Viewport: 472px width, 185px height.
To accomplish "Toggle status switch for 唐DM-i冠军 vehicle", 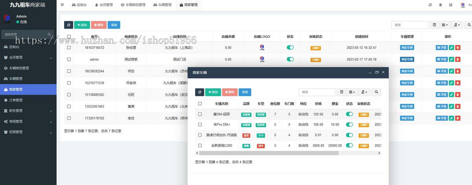I will (349, 114).
